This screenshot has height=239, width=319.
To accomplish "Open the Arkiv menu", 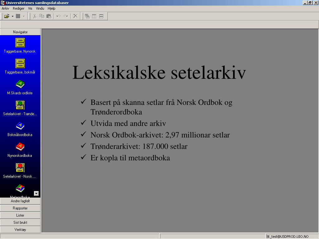I will point(5,8).
